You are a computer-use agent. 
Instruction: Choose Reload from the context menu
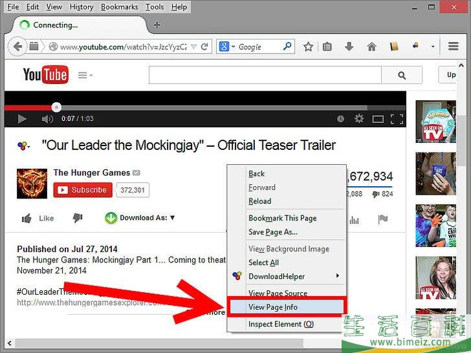[259, 201]
